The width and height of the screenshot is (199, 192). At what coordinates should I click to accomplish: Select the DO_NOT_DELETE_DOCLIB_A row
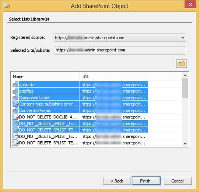point(80,117)
